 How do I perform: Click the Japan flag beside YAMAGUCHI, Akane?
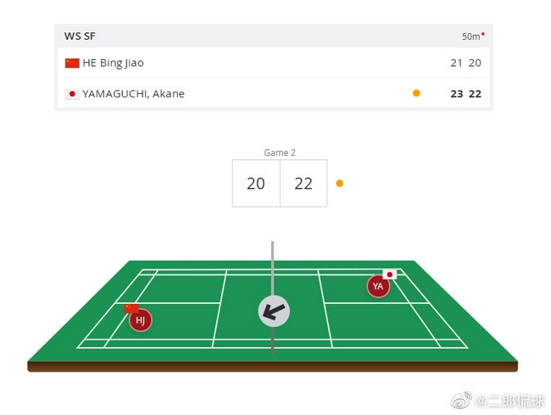click(x=72, y=94)
